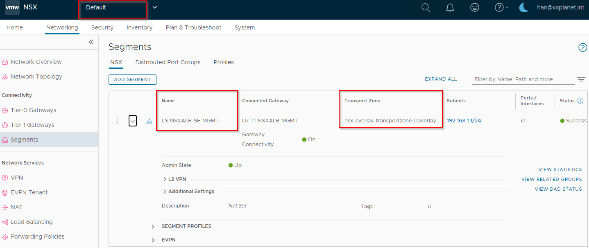The width and height of the screenshot is (589, 248).
Task: Click the Network Topology icon
Action: (x=5, y=77)
